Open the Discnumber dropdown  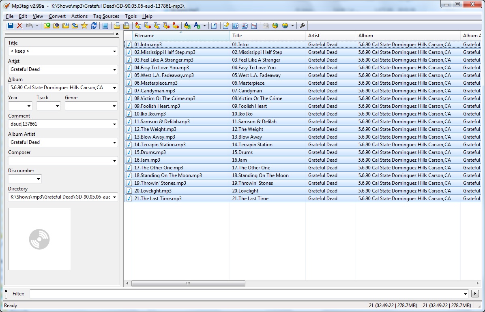point(39,179)
